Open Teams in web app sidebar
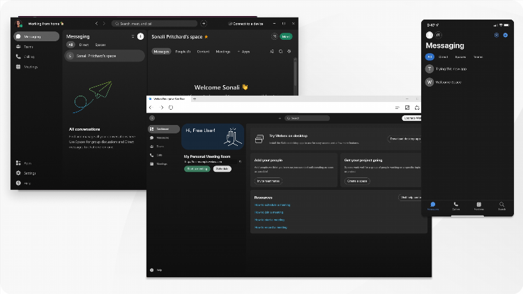Screen dimensions: 523x294 157,147
